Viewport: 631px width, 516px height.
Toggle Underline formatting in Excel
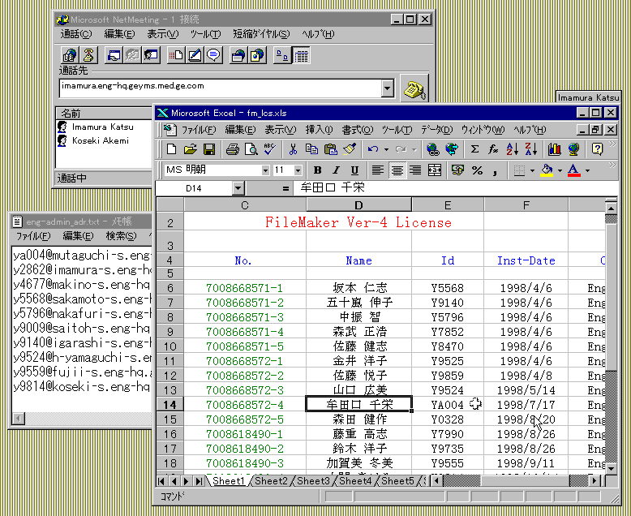click(x=354, y=170)
